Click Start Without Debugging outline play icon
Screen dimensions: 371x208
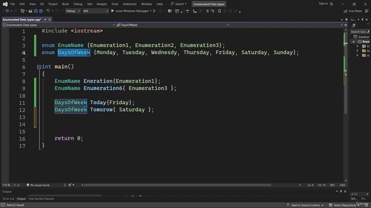155,11
